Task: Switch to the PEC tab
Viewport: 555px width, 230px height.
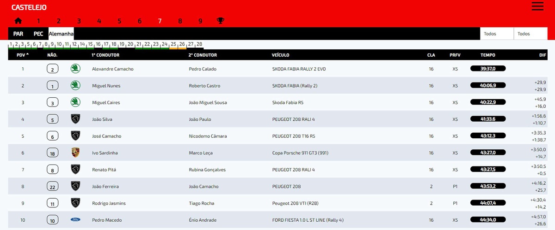Action: coord(38,34)
